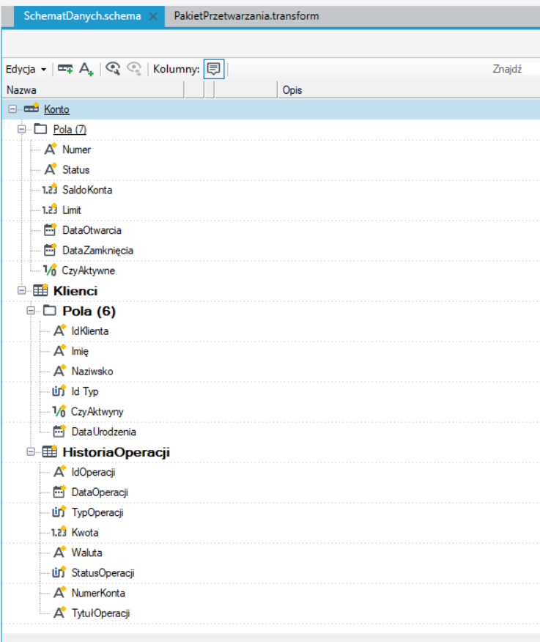
Task: Select the DataUrodzenia field
Action: (103, 432)
